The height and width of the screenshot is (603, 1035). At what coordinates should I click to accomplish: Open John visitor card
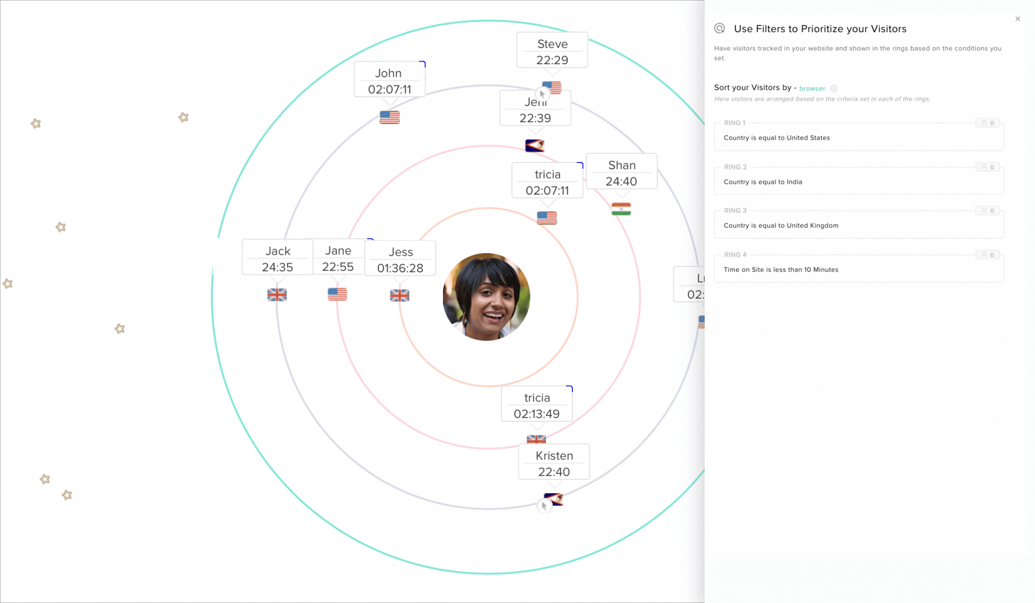(x=390, y=79)
